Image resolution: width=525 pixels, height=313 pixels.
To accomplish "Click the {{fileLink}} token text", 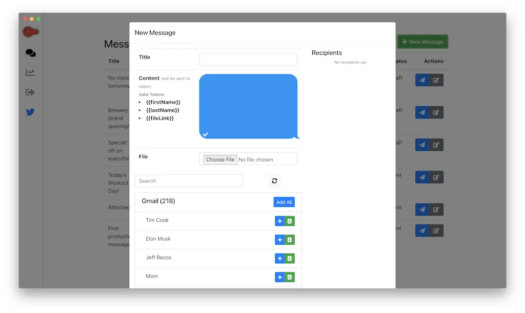I will click(x=160, y=119).
